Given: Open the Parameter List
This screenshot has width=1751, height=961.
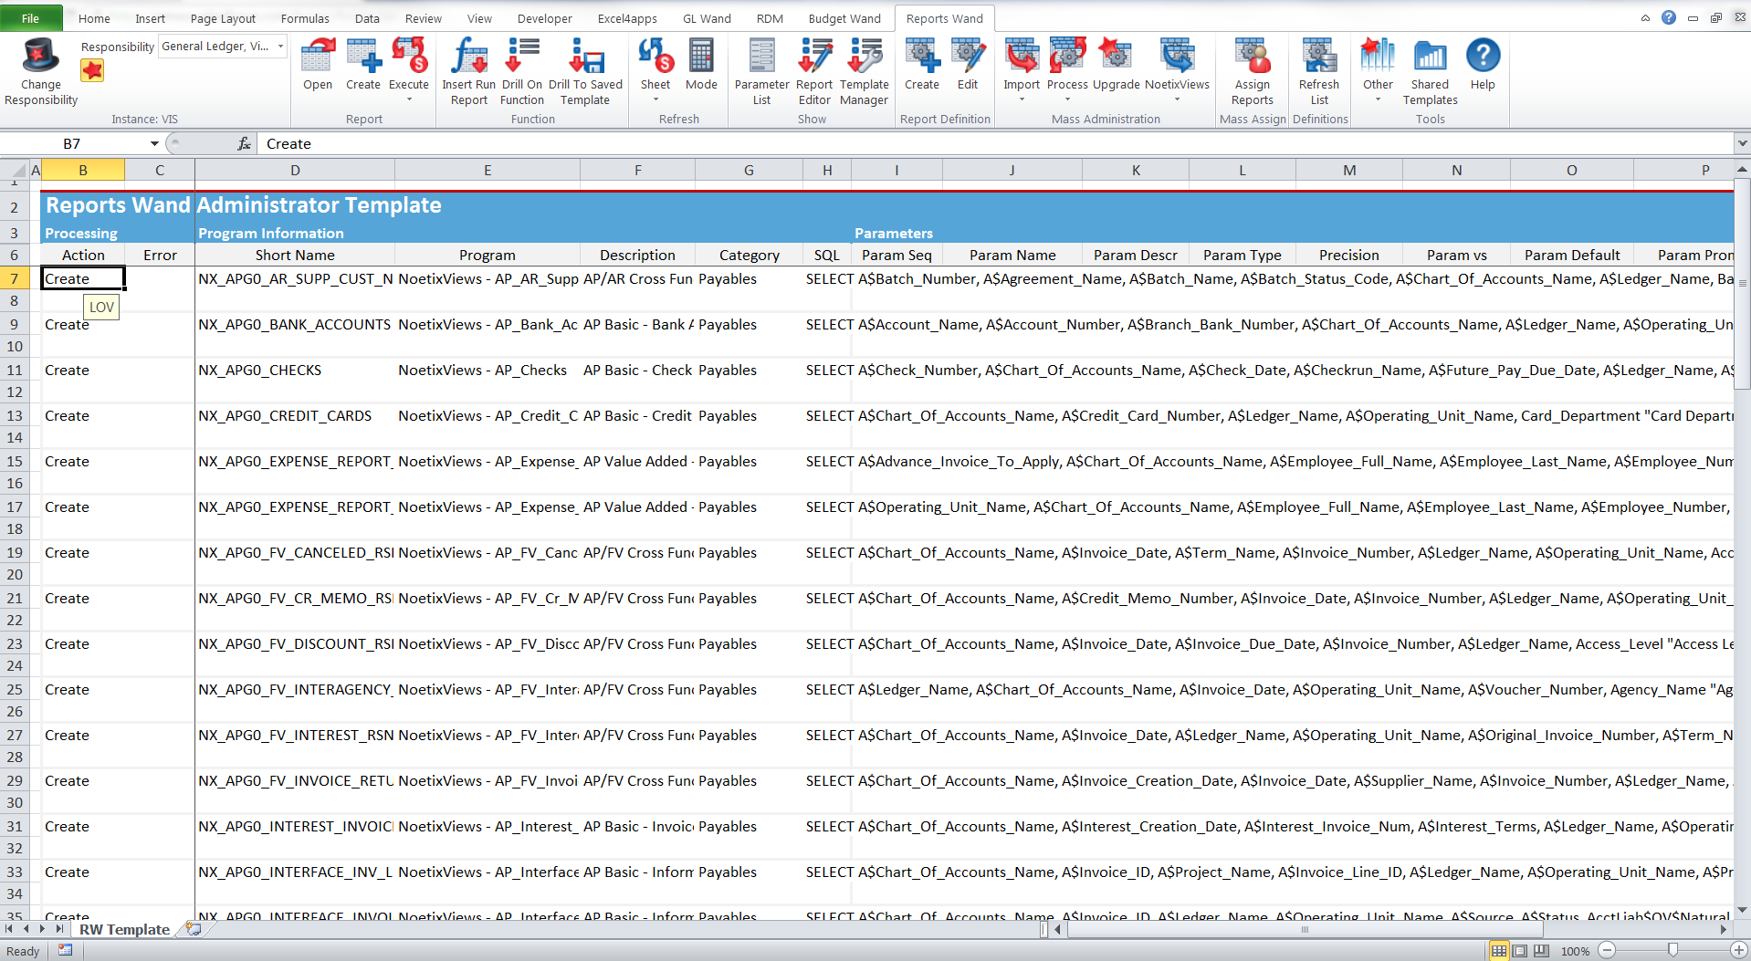Looking at the screenshot, I should pos(761,71).
